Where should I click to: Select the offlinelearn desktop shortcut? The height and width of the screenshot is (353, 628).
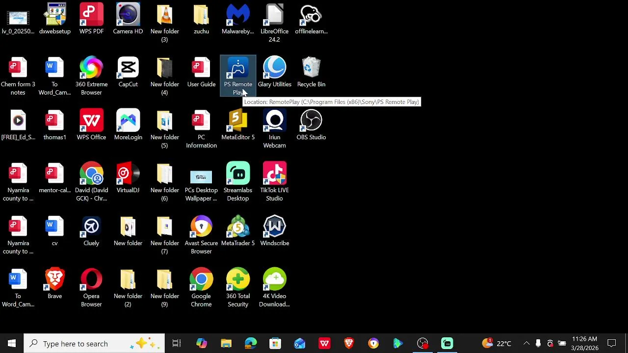[311, 20]
